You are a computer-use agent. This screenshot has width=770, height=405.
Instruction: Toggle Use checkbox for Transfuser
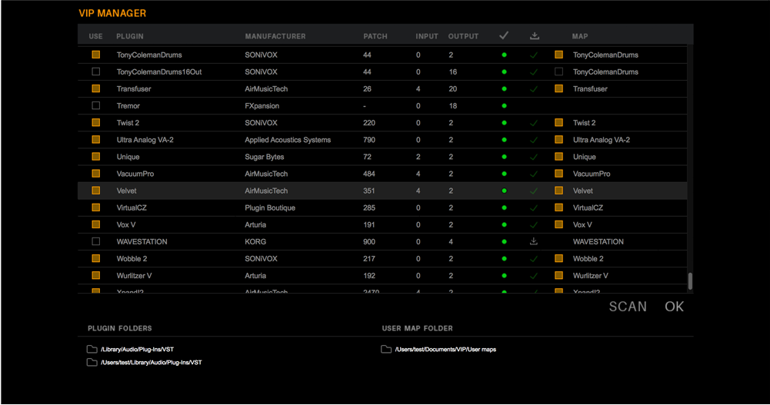(95, 88)
